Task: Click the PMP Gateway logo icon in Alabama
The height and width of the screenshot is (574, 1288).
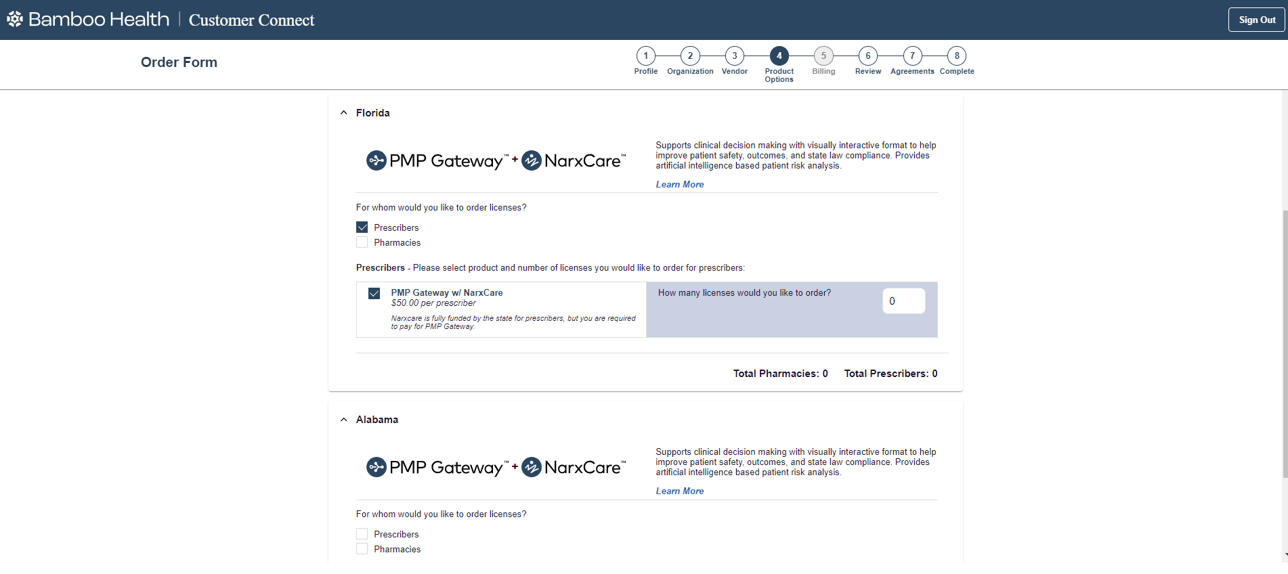Action: point(377,467)
